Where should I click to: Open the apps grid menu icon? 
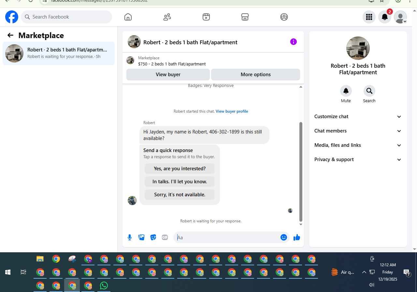(x=369, y=17)
